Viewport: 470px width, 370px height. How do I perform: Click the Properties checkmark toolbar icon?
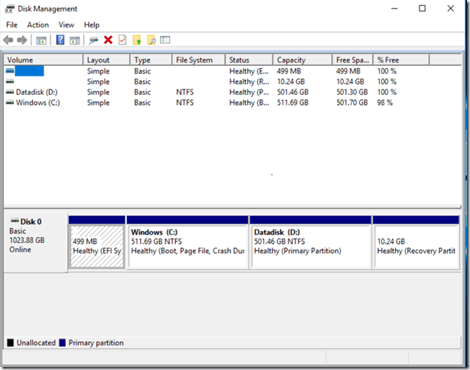pyautogui.click(x=122, y=40)
